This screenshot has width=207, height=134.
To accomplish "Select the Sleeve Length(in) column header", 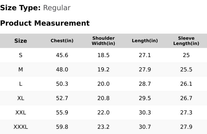I will (186, 41).
